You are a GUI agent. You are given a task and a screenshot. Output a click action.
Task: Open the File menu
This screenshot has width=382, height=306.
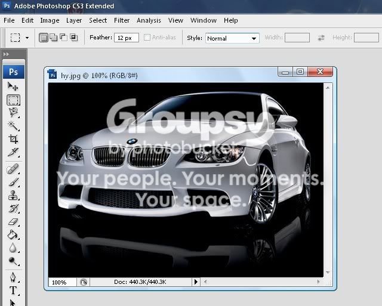(x=9, y=20)
